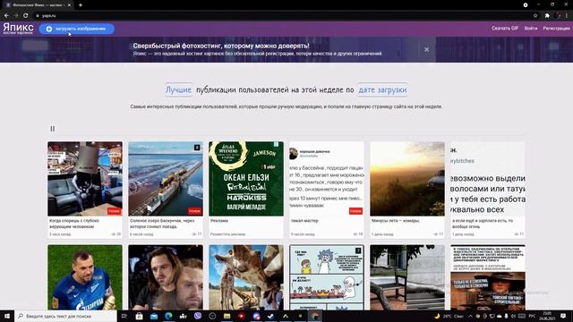The width and height of the screenshot is (573, 322).
Task: Open the browser extensions puzzle icon
Action: pos(547,16)
